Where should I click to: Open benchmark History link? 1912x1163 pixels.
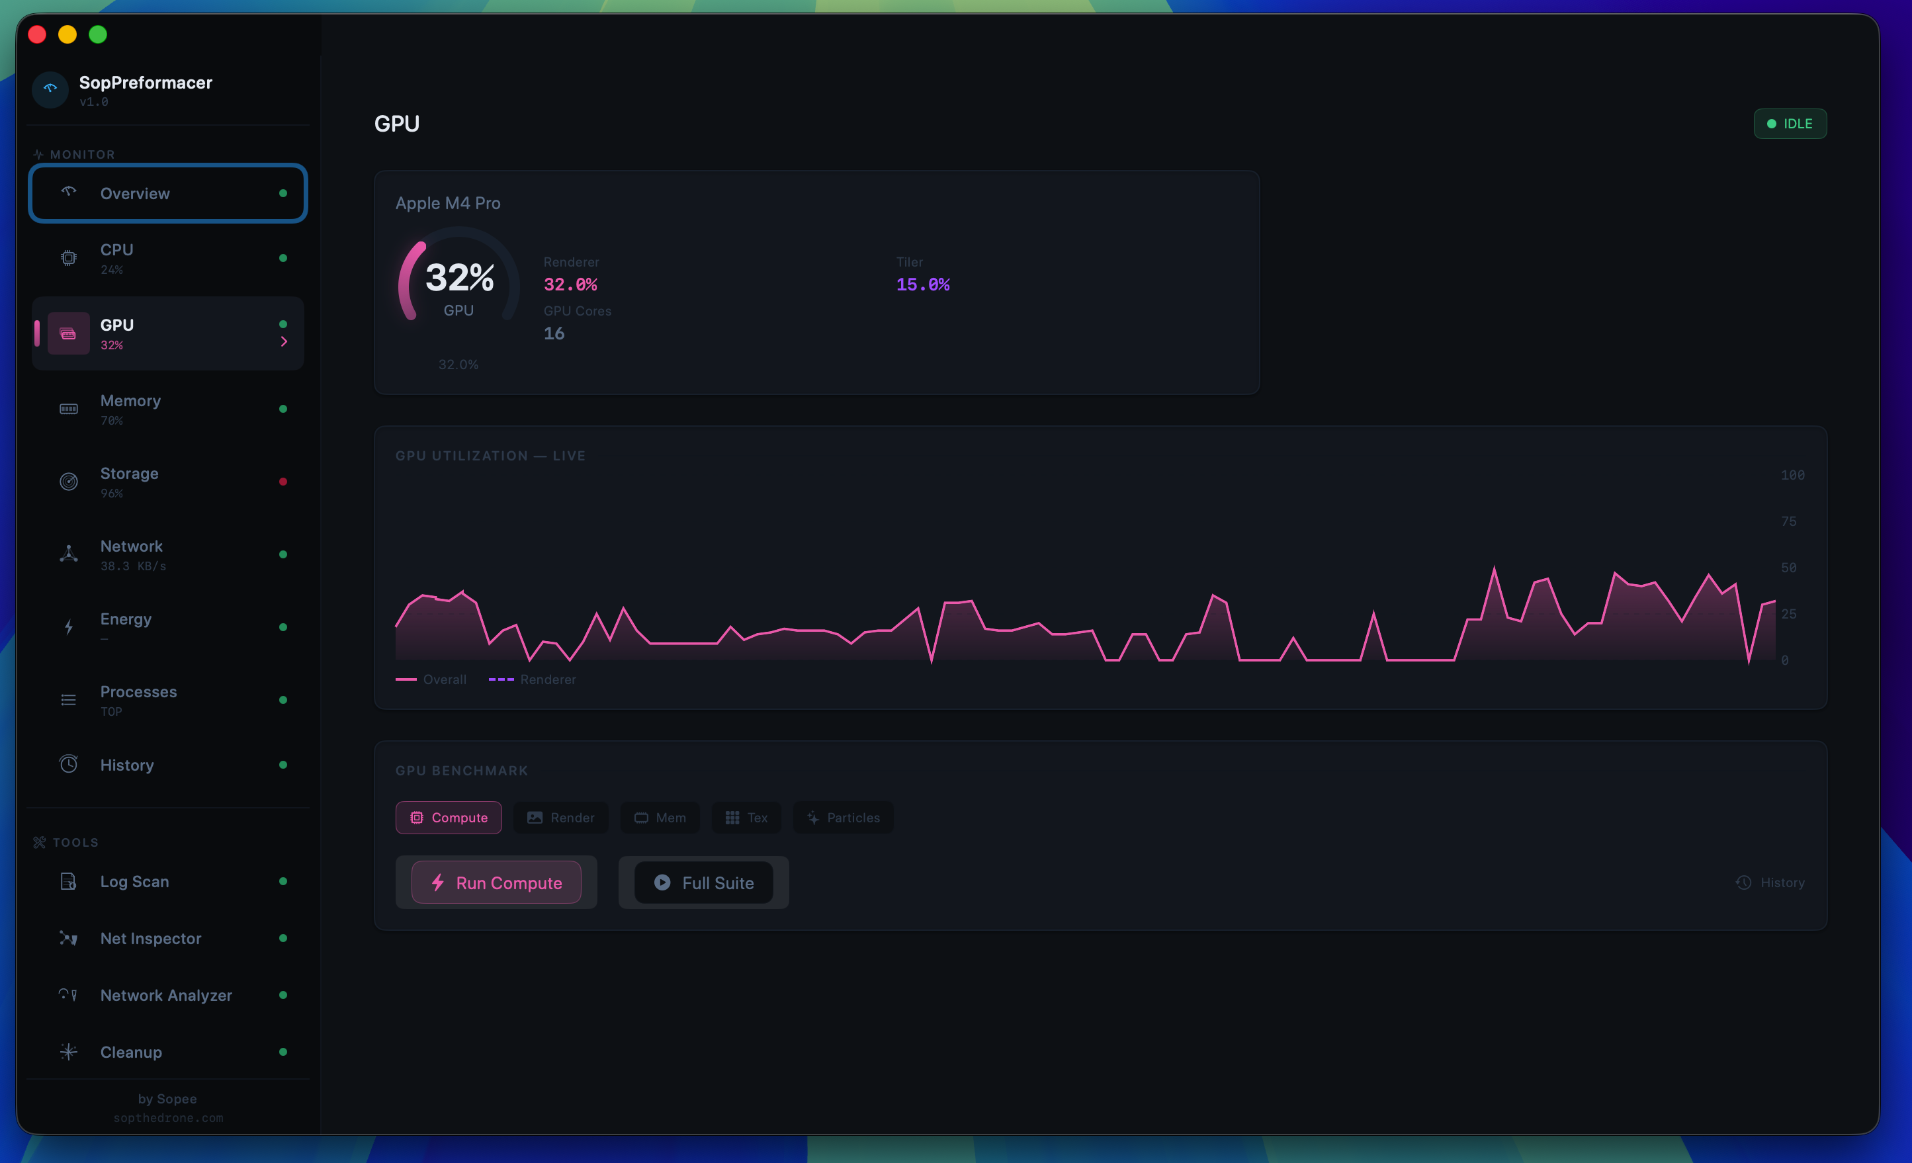coord(1771,883)
